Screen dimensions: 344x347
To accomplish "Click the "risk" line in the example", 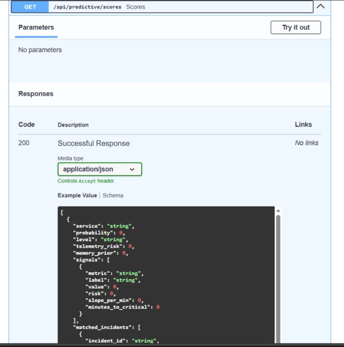I will 100,294.
